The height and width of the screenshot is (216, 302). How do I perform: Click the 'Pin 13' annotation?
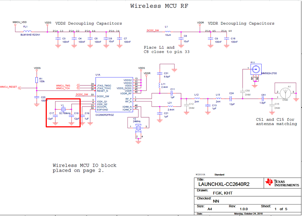coord(58,31)
